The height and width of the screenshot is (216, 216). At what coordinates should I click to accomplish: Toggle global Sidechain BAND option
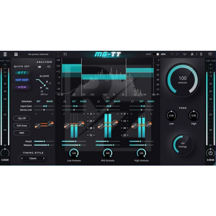point(50,102)
